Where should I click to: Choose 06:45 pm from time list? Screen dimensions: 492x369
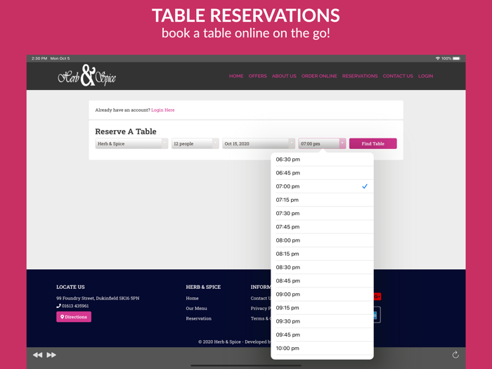coord(322,173)
